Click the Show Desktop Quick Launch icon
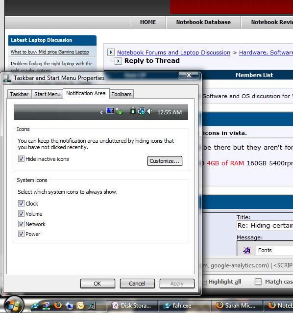293x313 pixels. (69, 306)
